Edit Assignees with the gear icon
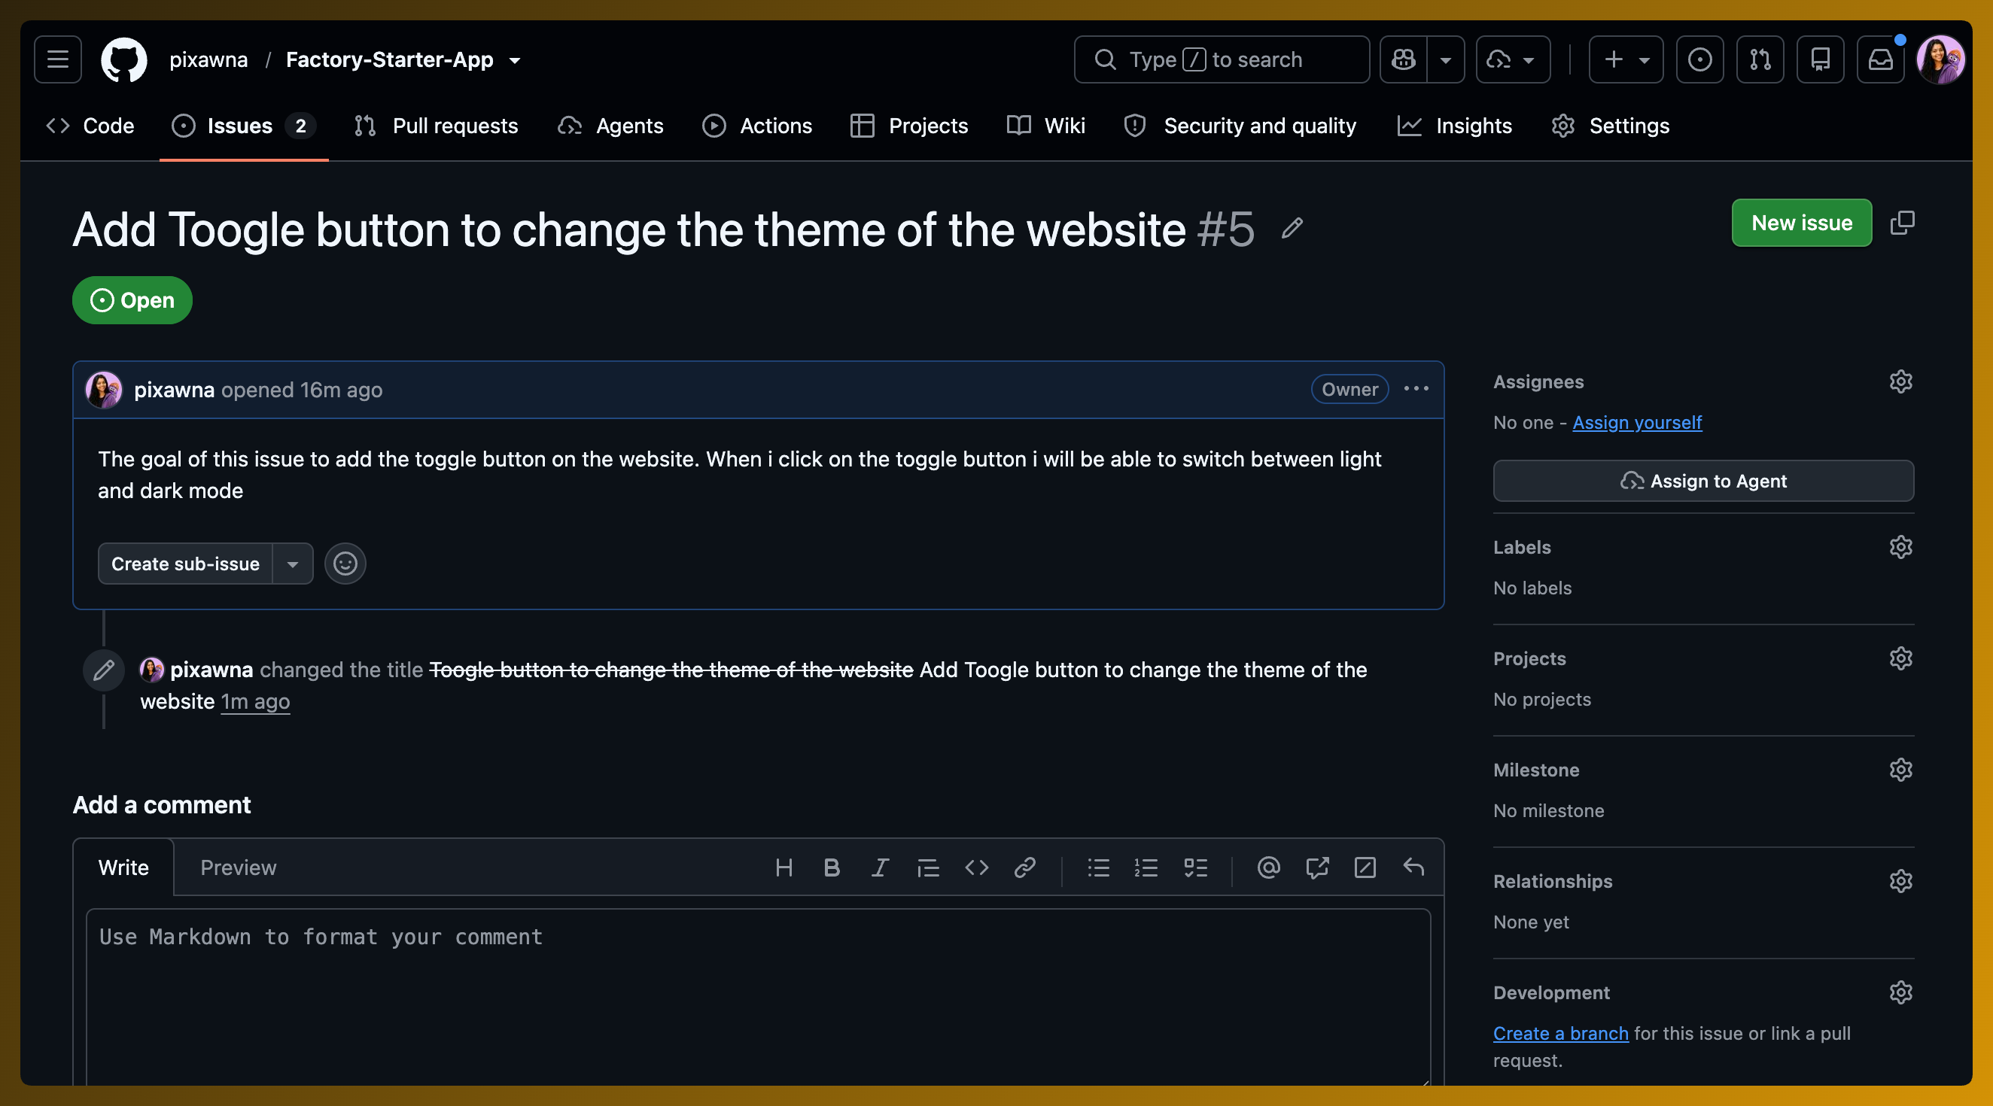This screenshot has width=1993, height=1106. (x=1900, y=381)
